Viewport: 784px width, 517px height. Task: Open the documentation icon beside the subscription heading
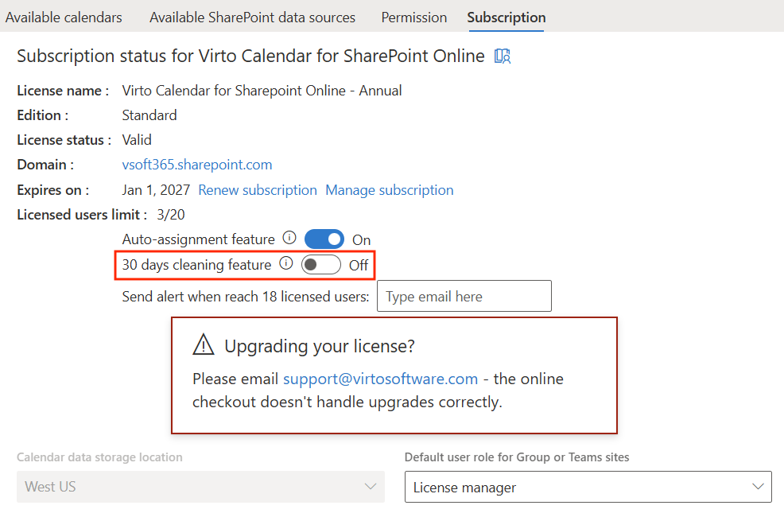point(503,56)
